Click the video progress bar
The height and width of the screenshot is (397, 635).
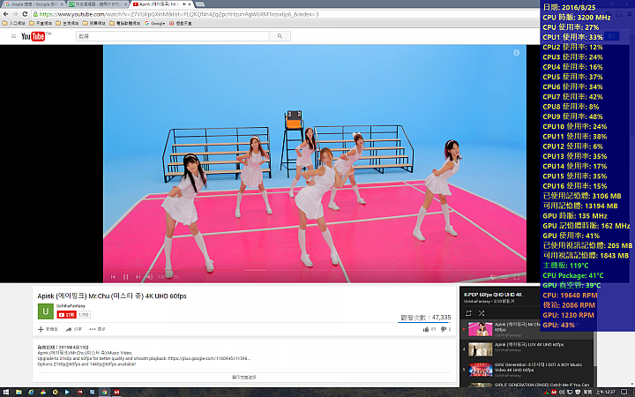tap(315, 270)
